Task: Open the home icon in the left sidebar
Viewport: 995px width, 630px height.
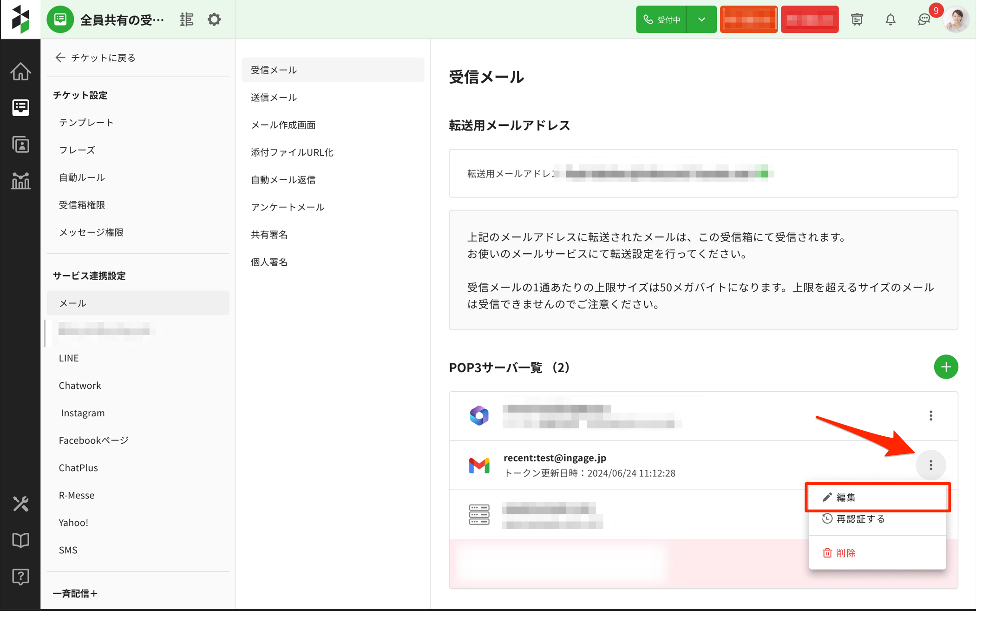Action: (x=20, y=72)
